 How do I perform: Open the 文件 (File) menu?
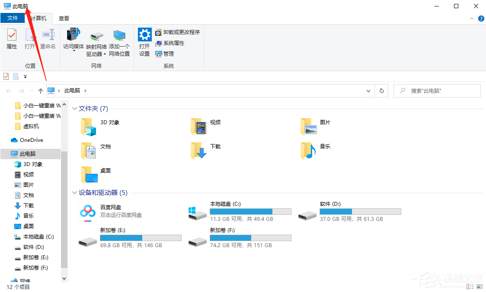coord(13,18)
